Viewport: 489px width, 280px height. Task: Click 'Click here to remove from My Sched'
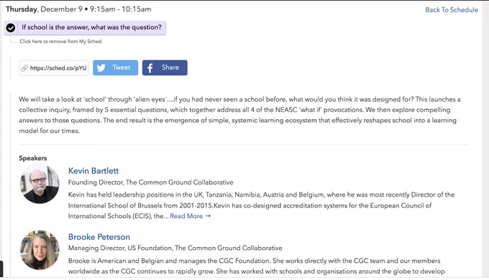click(61, 41)
